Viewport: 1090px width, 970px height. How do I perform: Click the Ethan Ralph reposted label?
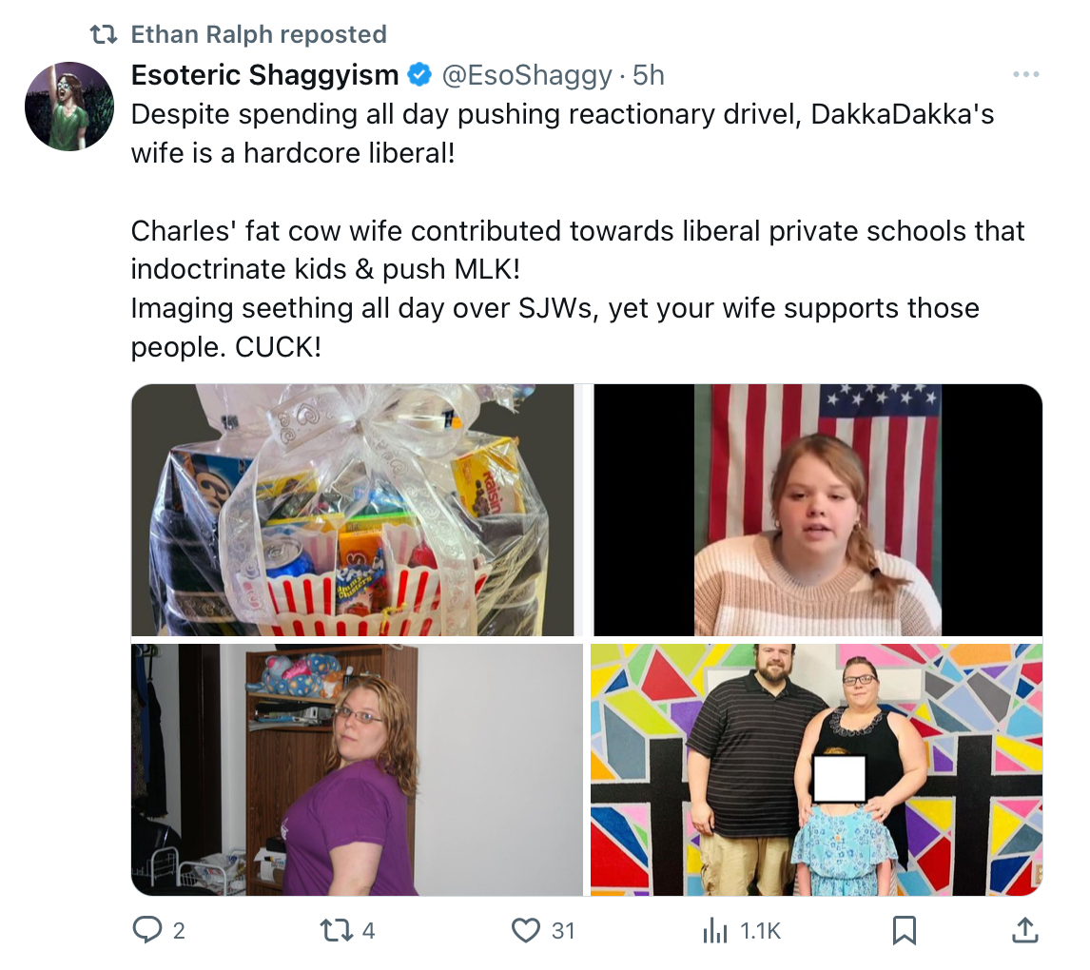point(259,34)
